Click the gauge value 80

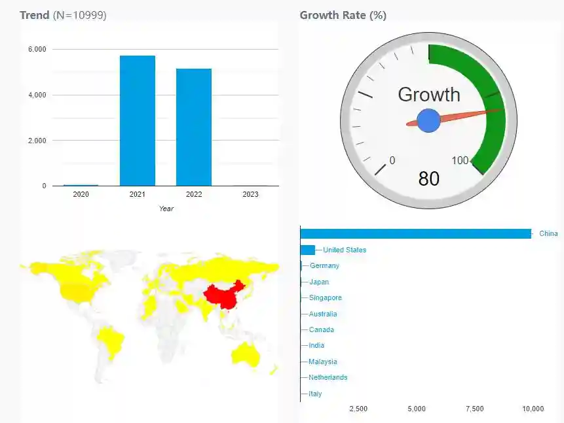[428, 178]
